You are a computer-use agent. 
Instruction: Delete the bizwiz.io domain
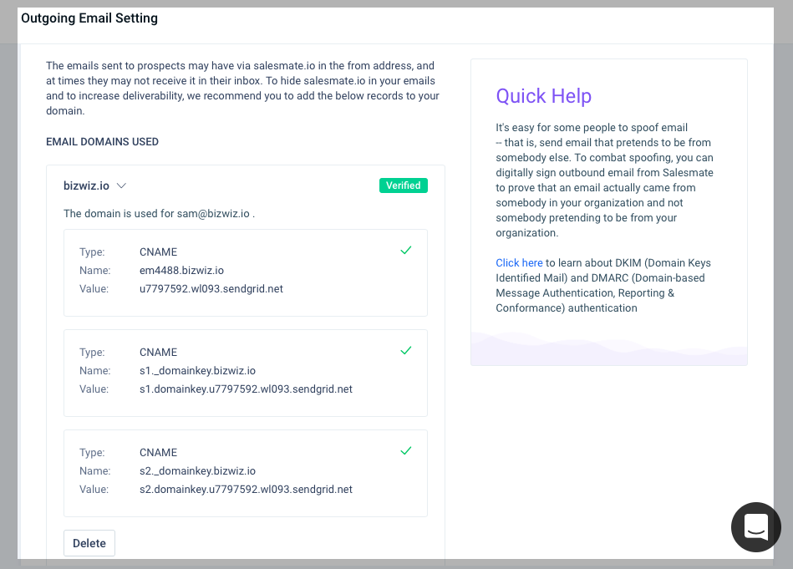coord(89,543)
